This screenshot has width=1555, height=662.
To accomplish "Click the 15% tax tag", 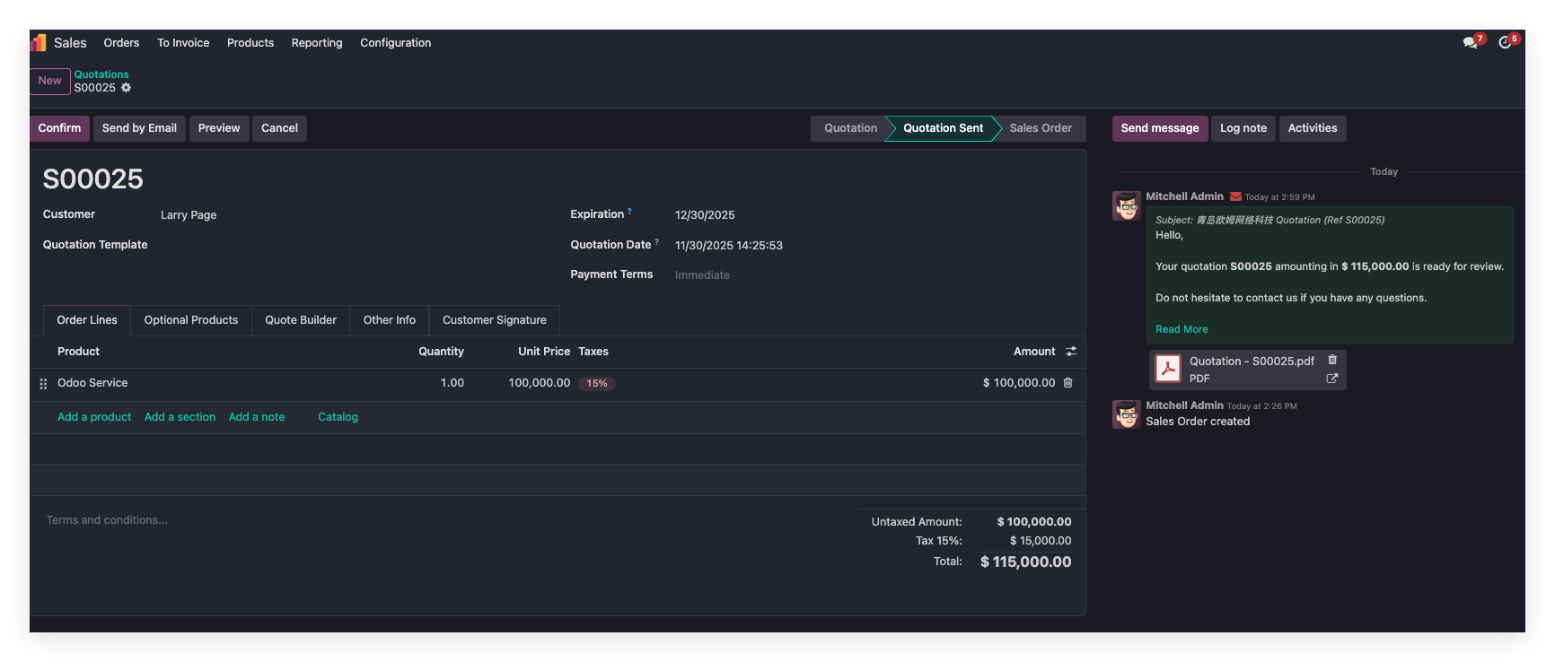I will tap(596, 383).
